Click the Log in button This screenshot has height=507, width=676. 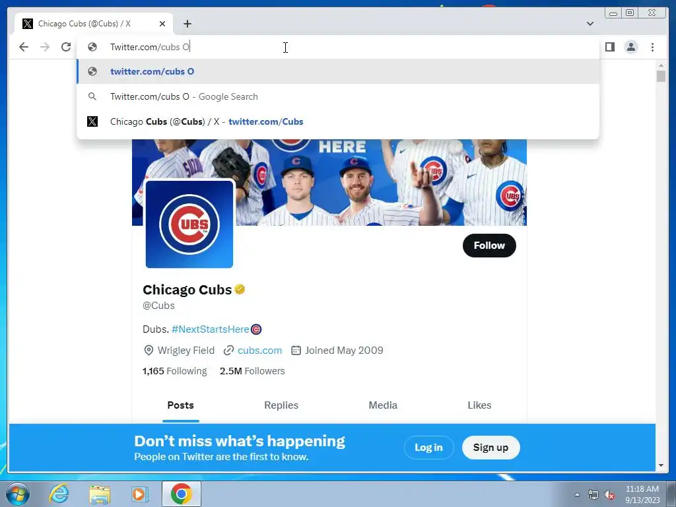pos(428,448)
